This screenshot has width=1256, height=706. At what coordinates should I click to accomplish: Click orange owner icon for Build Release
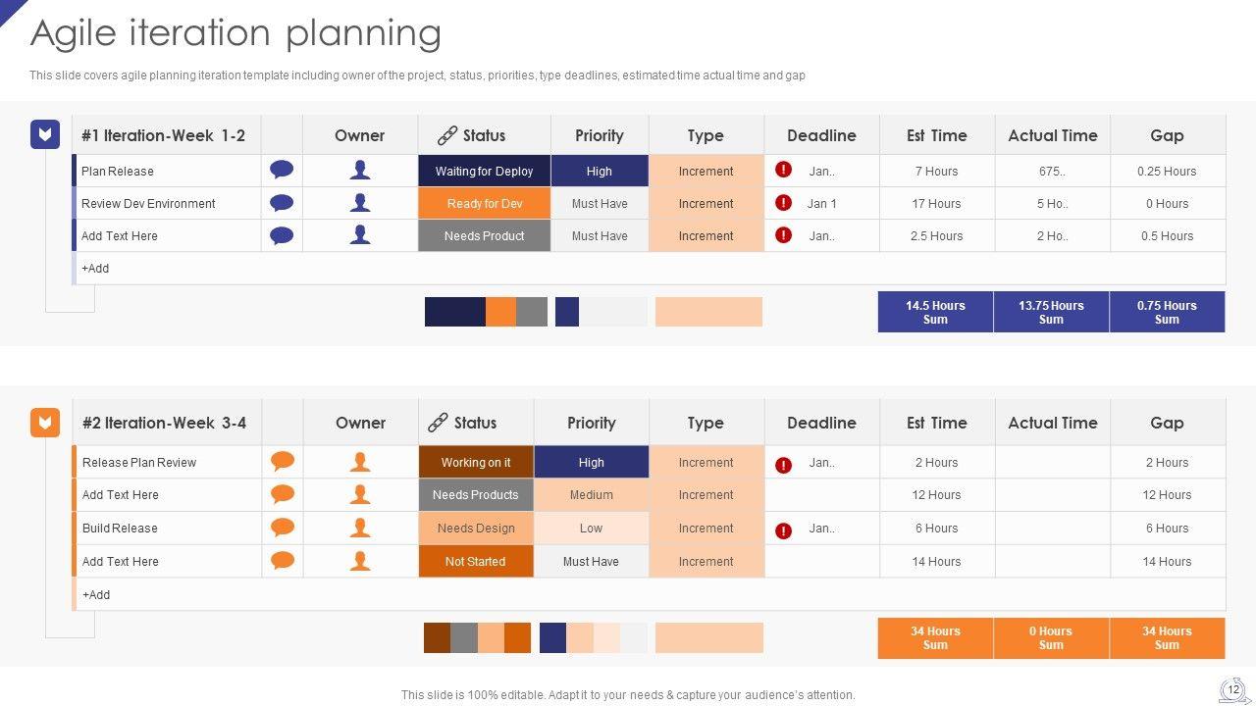coord(360,528)
